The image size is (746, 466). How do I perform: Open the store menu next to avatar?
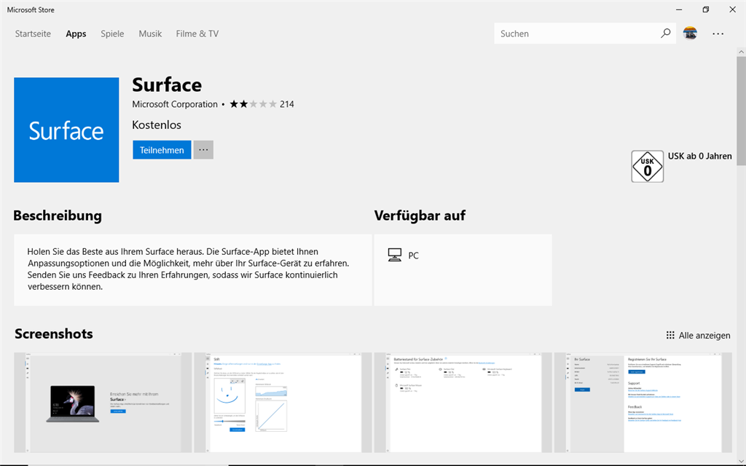[718, 33]
